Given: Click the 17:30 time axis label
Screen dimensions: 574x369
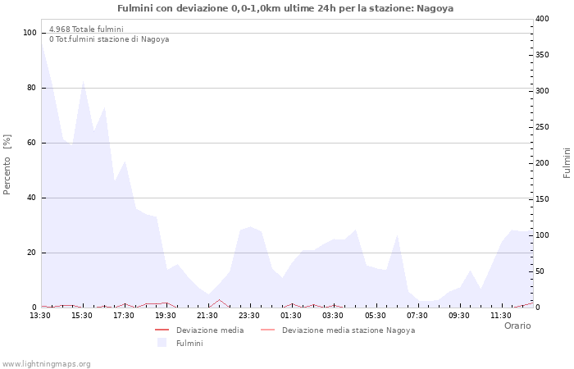Looking at the screenshot, I should pos(124,315).
